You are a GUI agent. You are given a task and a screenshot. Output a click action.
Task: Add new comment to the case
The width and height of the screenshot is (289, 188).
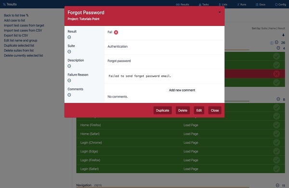pyautogui.click(x=182, y=90)
